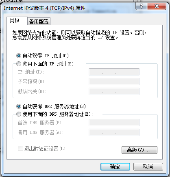Select 使用下面的 IP 地址 radio button
This screenshot has width=170, height=177.
tap(19, 64)
